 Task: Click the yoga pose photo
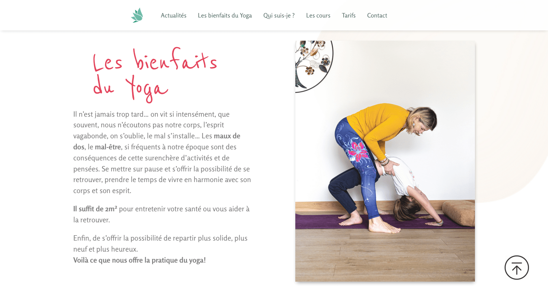point(385,161)
